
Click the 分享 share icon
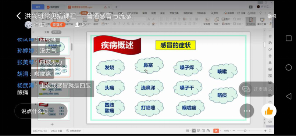click(x=242, y=13)
